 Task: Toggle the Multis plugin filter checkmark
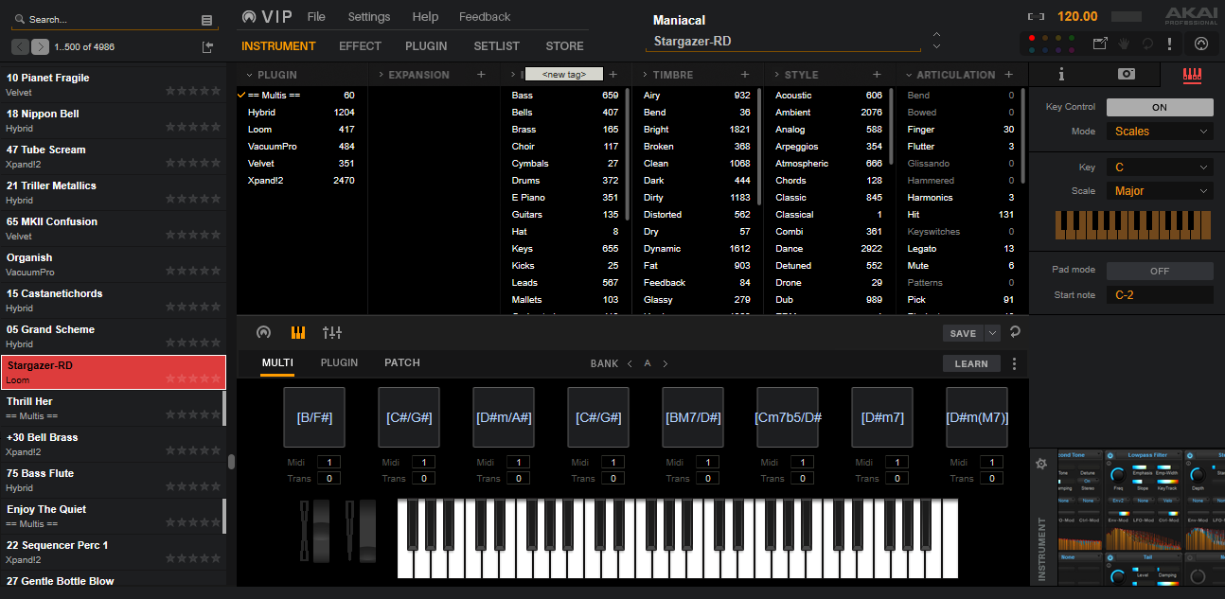[x=242, y=96]
